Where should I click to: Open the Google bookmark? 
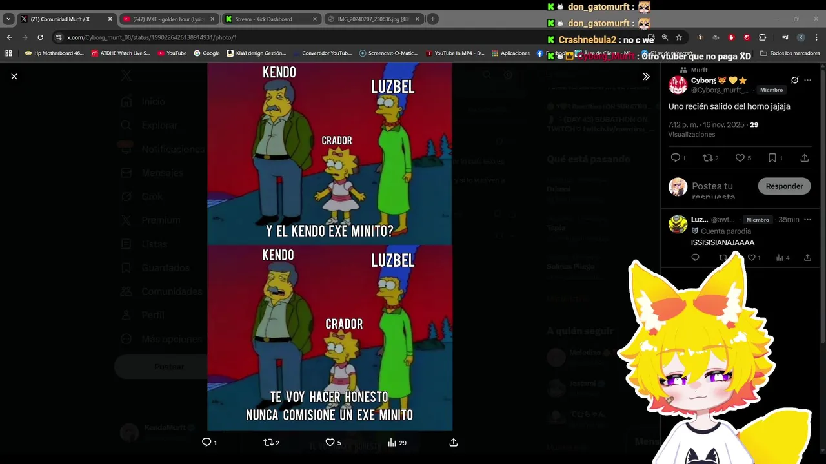(206, 53)
